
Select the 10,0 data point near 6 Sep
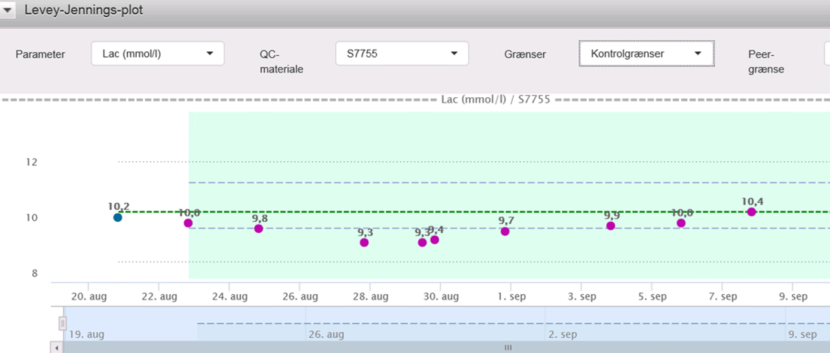tap(681, 223)
